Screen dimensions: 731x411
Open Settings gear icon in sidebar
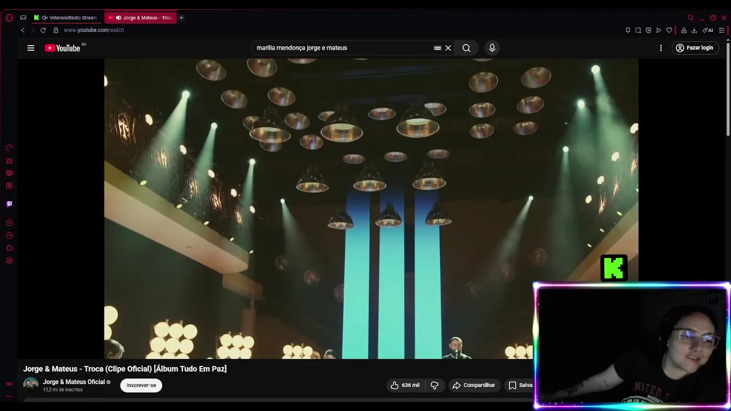coord(9,261)
